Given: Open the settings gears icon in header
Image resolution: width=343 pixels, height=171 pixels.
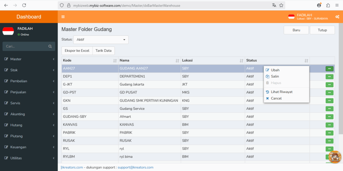Looking at the screenshot, I should [337, 17].
